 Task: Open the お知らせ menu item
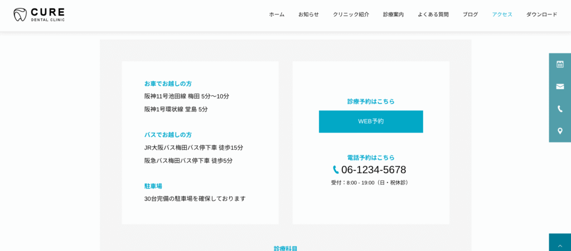308,14
